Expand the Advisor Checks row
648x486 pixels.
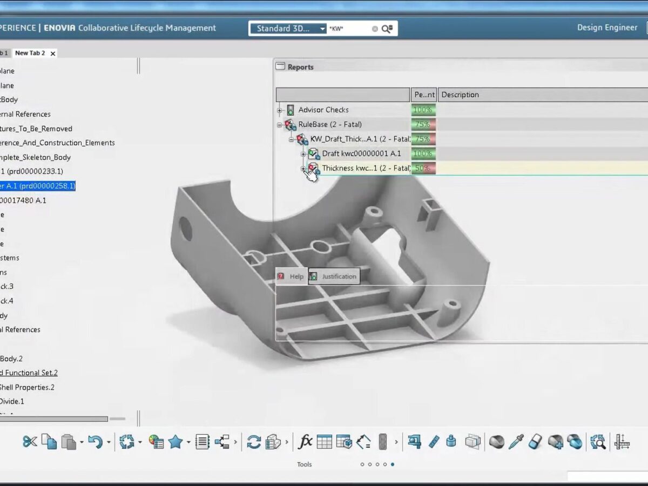(x=280, y=110)
